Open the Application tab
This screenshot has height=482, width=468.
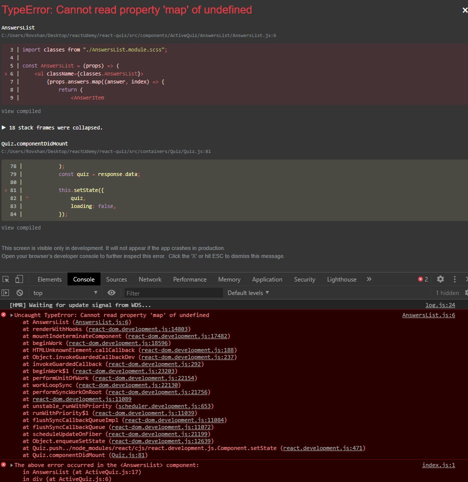(x=267, y=279)
